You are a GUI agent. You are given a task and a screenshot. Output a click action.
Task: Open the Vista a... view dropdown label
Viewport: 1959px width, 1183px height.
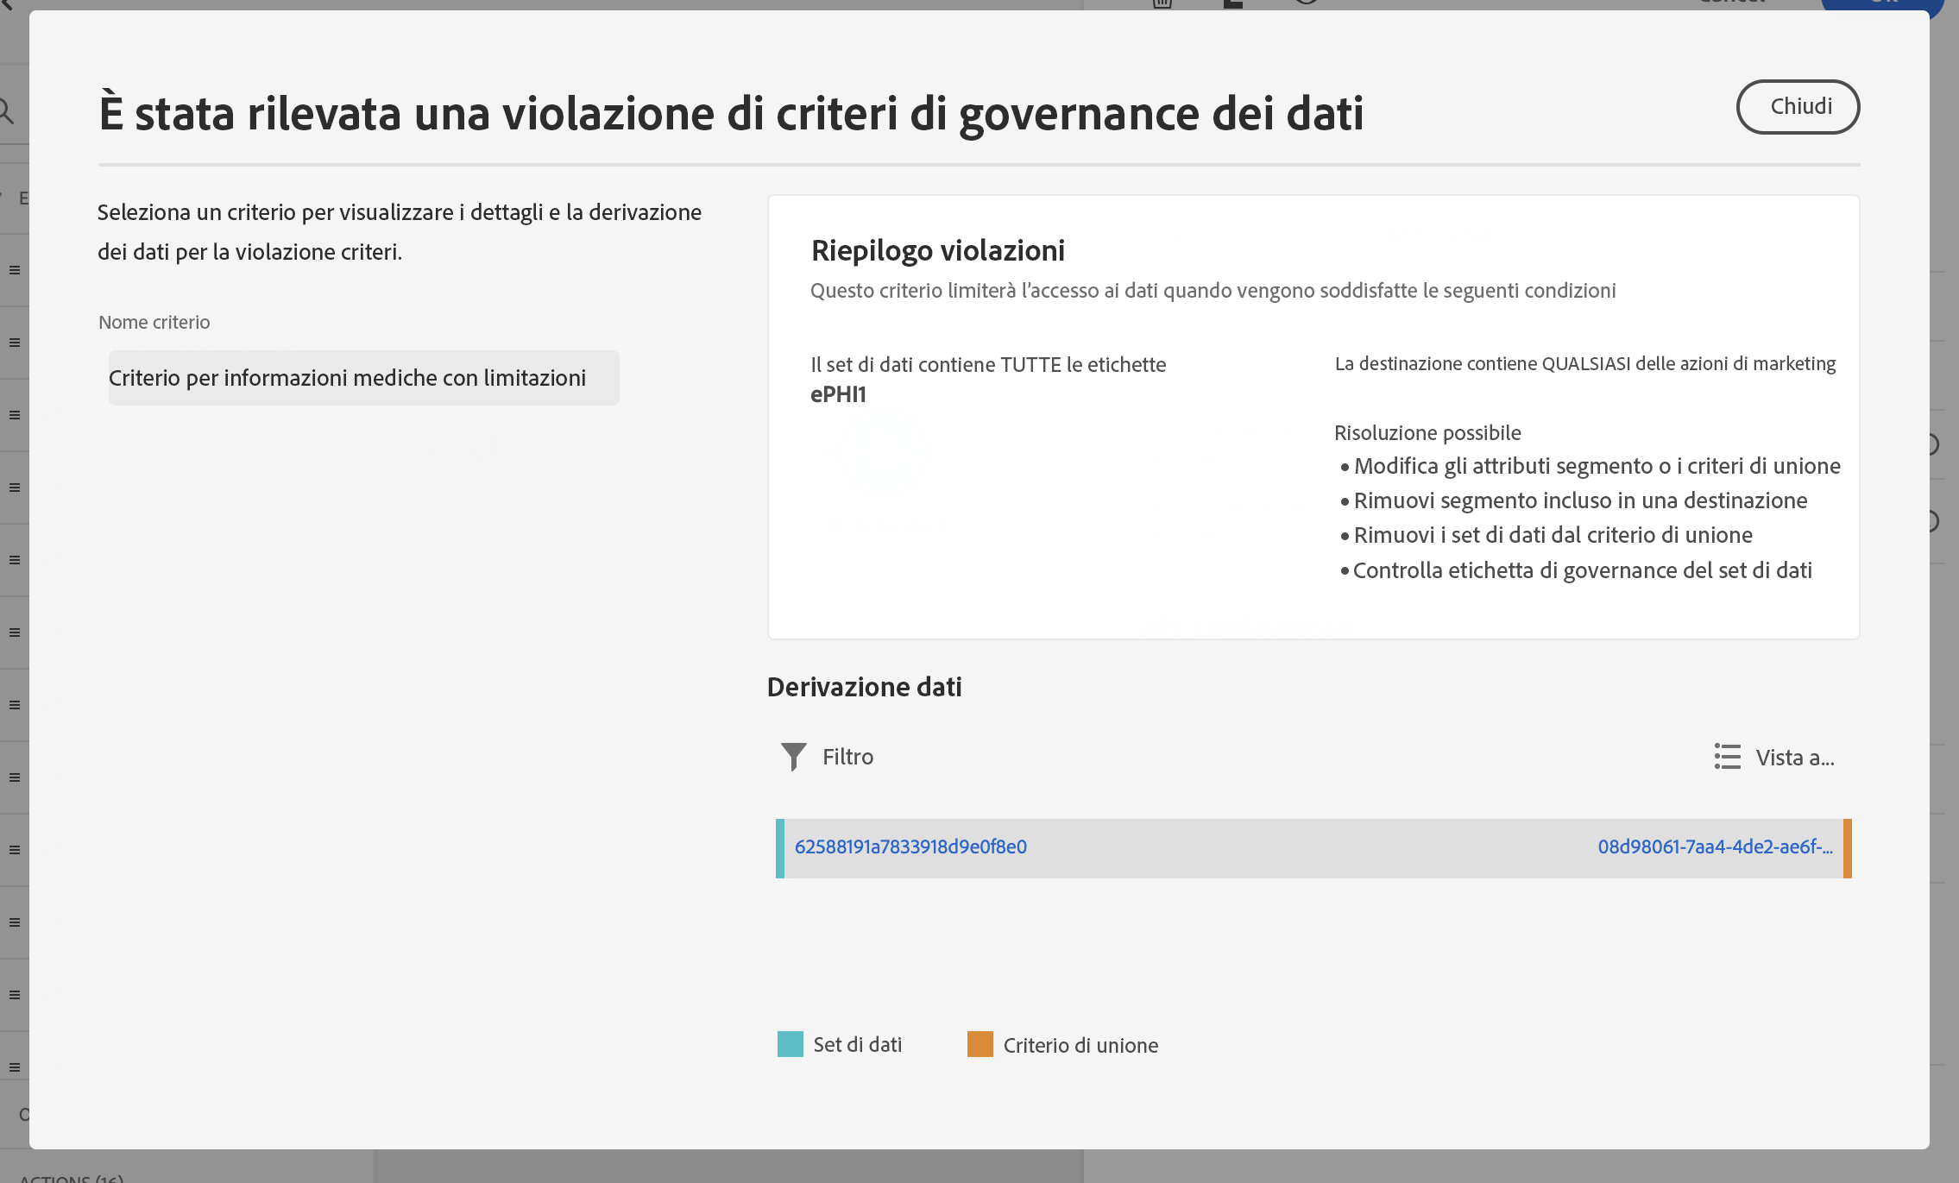click(x=1795, y=758)
